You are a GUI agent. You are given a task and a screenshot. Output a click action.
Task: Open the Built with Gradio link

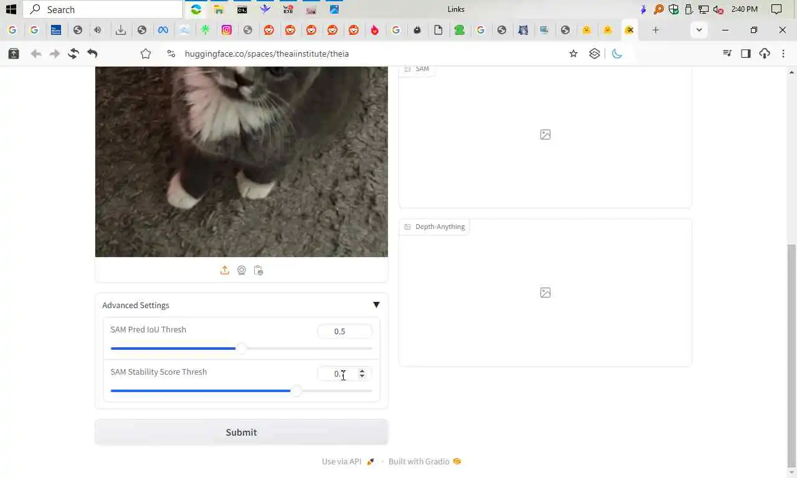(425, 461)
